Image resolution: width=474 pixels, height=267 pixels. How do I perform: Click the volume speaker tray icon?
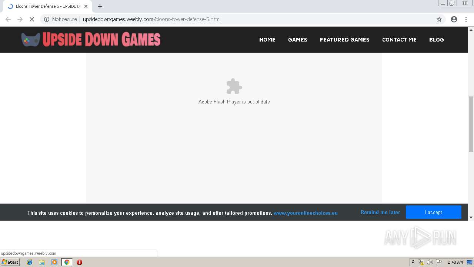(430, 262)
